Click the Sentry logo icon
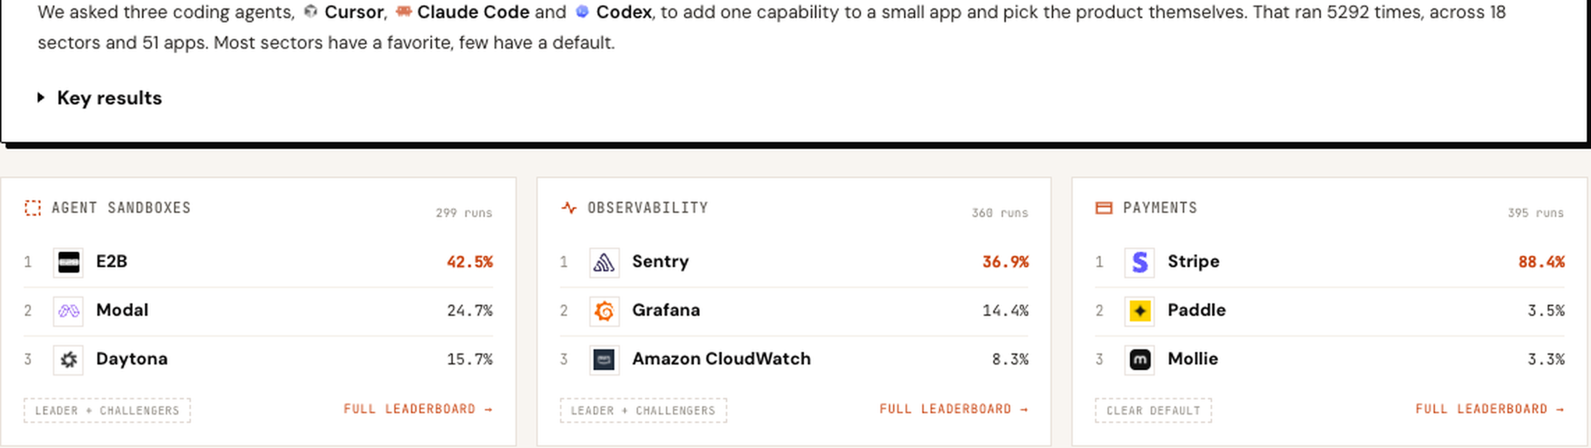Image resolution: width=1591 pixels, height=448 pixels. [604, 262]
